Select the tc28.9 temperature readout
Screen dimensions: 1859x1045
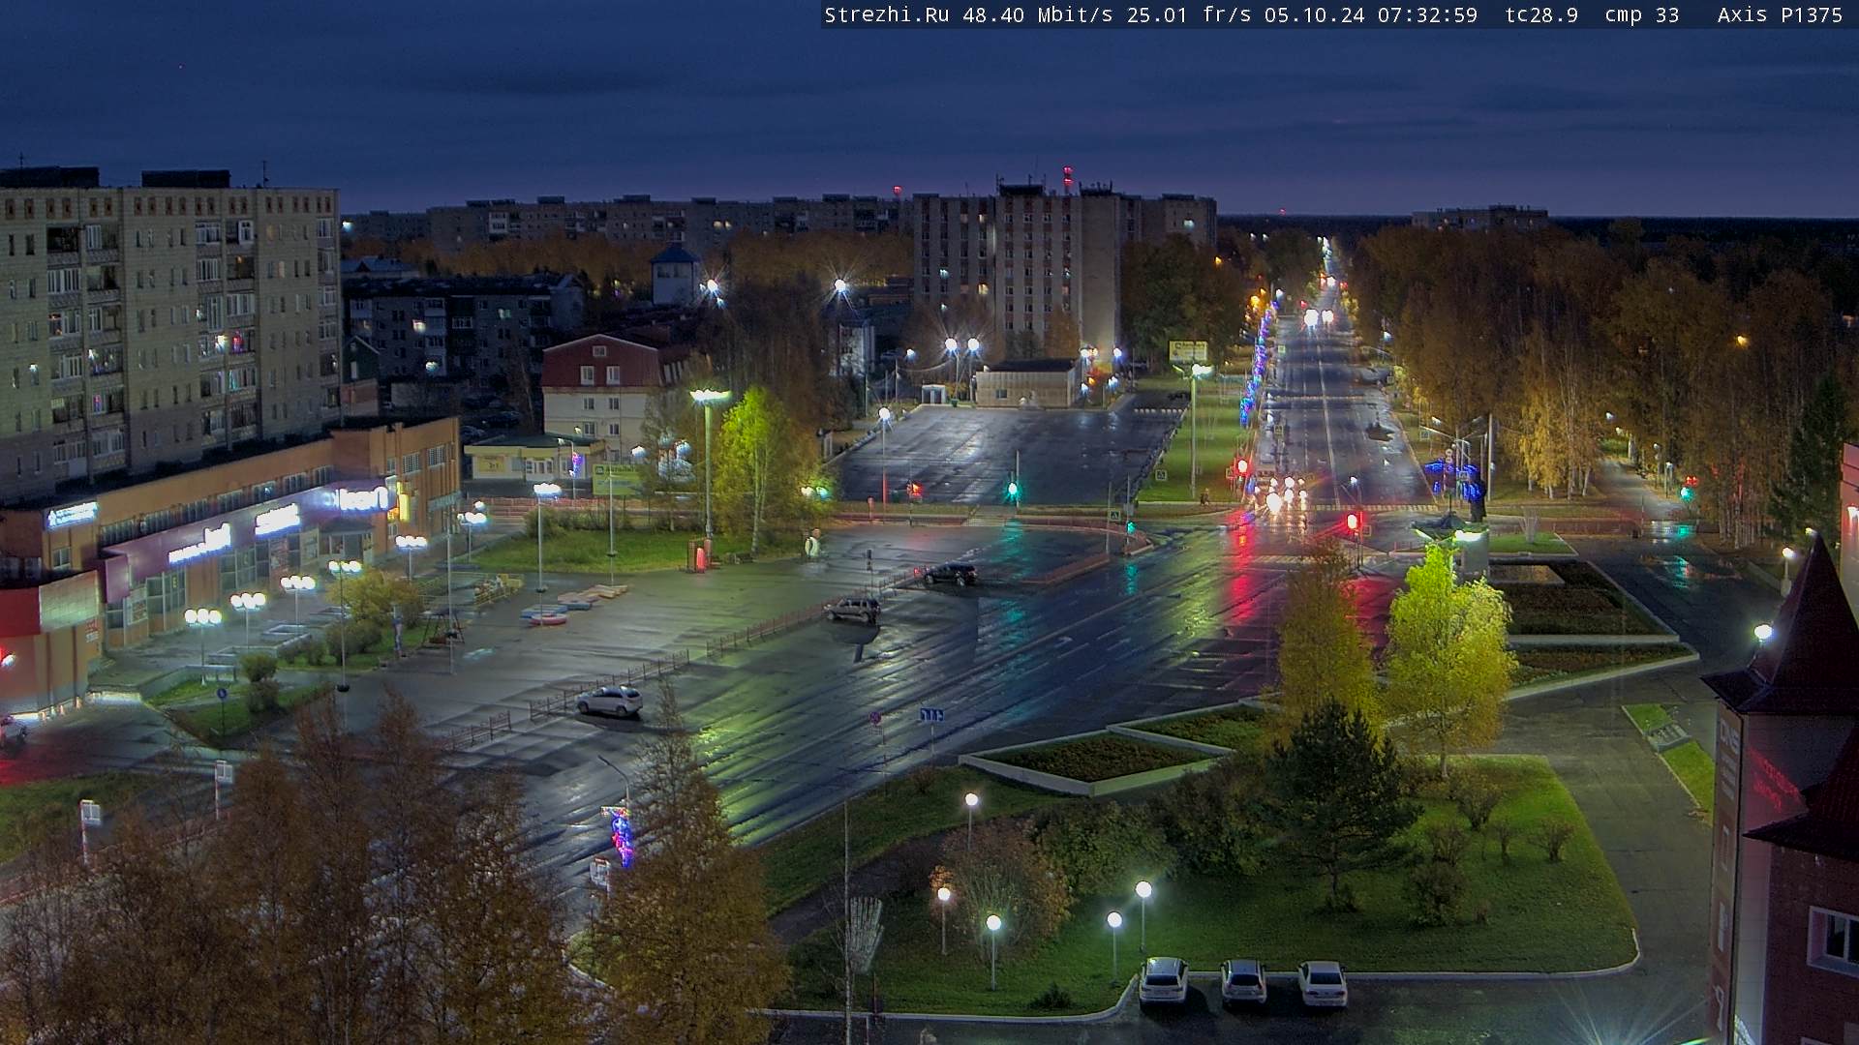[1541, 15]
